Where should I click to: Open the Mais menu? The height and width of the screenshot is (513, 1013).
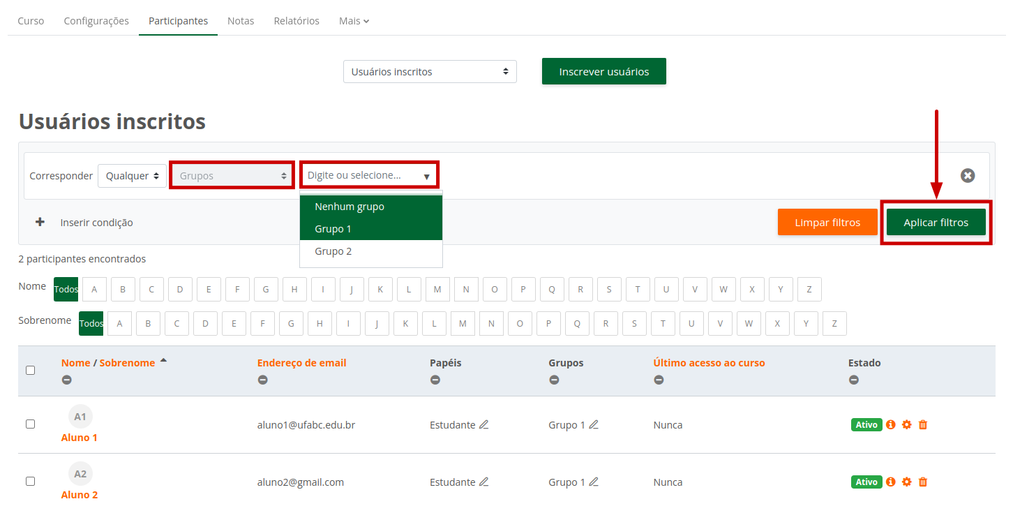coord(354,21)
